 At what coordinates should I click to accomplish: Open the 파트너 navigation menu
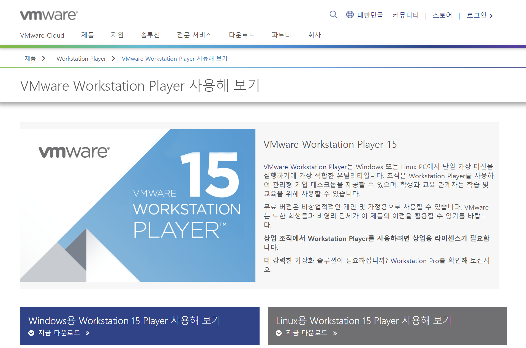tap(281, 35)
